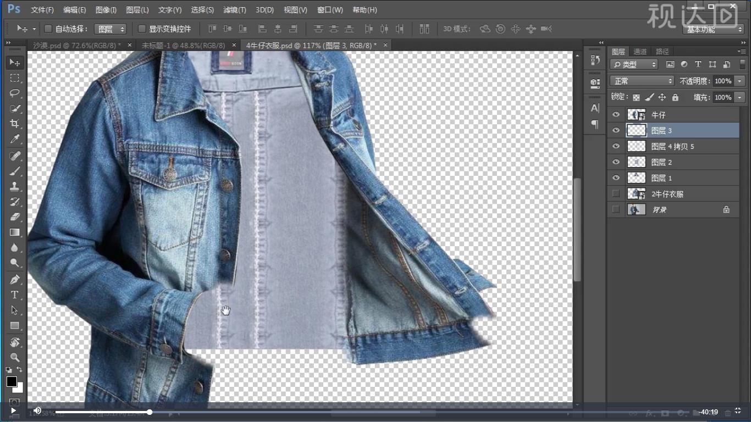751x422 pixels.
Task: Select the Rectangular Marquee tool
Action: pos(15,77)
